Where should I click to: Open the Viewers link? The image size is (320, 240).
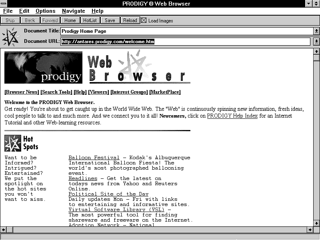pos(98,92)
